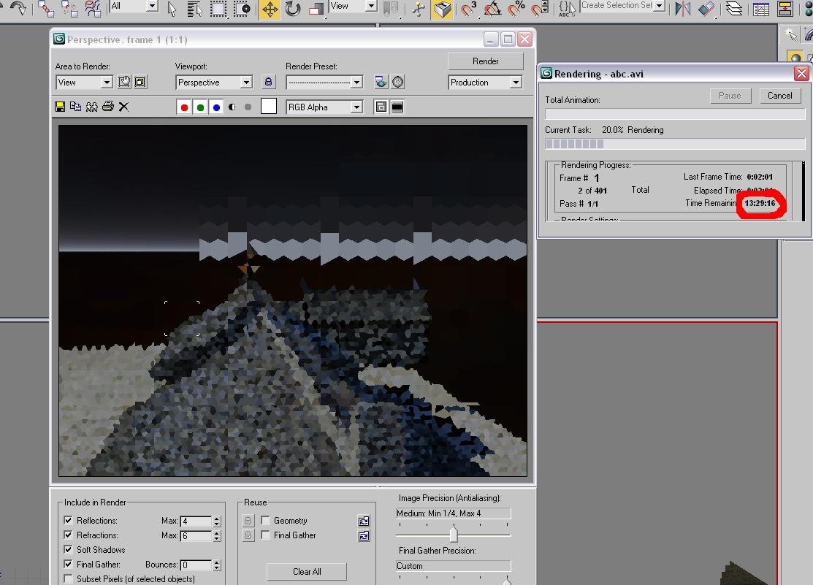Select the Move tool in main toolbar
Viewport: 813px width, 585px height.
point(270,9)
